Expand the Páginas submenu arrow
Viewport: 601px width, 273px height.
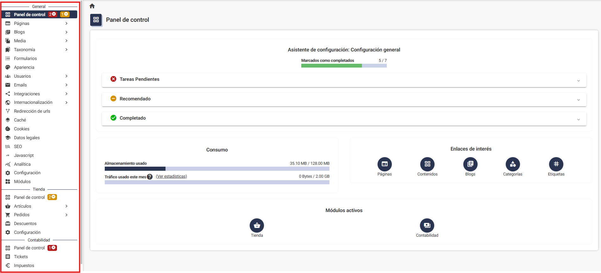coord(66,23)
